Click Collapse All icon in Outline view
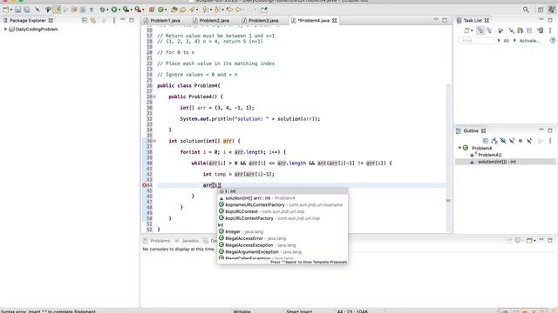Viewport: 558px width, 313px height. [x=486, y=141]
